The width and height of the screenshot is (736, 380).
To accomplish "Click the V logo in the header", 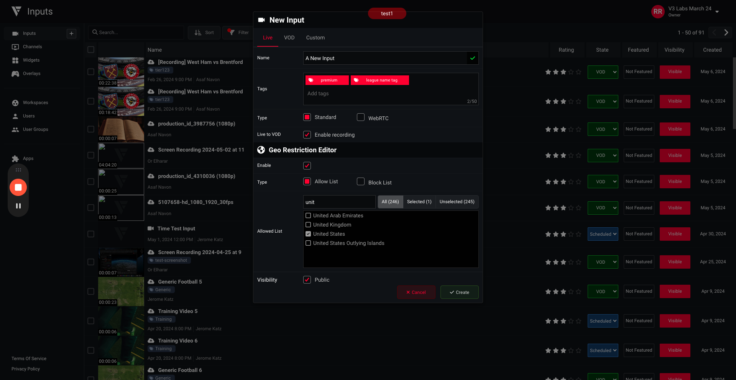I will click(16, 11).
